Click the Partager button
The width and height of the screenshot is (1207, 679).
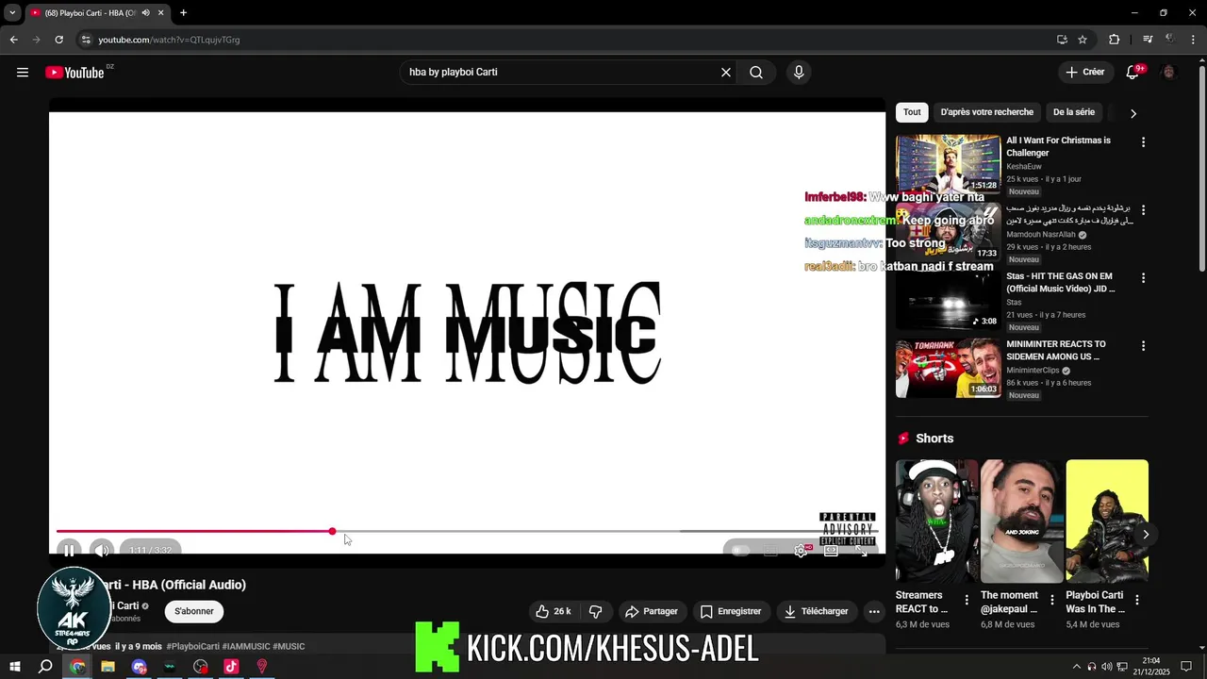click(651, 611)
